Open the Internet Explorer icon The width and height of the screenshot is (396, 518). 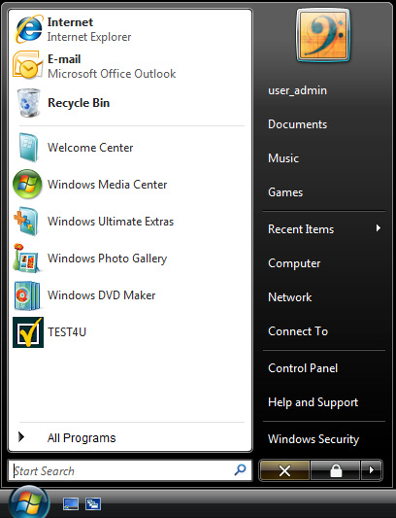(29, 29)
